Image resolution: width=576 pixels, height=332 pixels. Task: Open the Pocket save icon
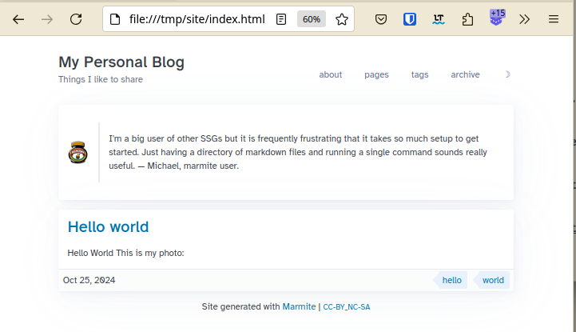pyautogui.click(x=381, y=19)
